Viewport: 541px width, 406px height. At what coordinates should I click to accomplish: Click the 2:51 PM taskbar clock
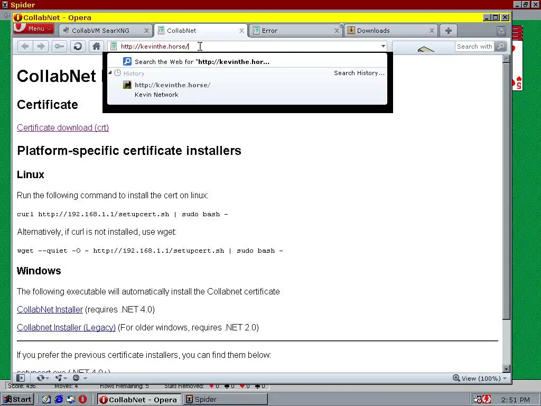pyautogui.click(x=516, y=400)
